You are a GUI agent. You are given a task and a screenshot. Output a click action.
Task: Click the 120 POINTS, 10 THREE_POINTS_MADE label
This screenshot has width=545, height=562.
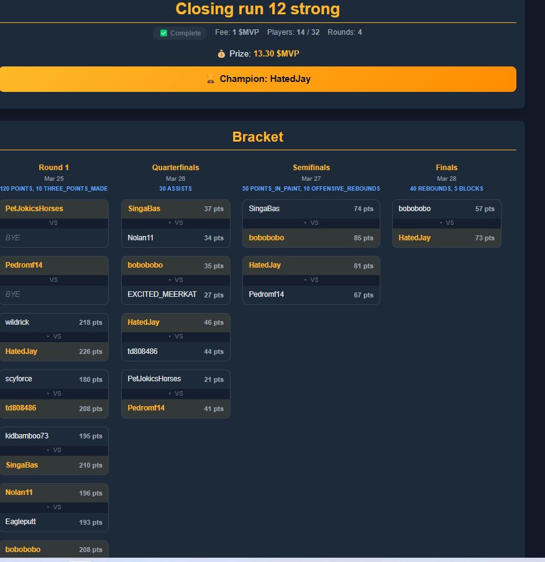click(x=54, y=189)
